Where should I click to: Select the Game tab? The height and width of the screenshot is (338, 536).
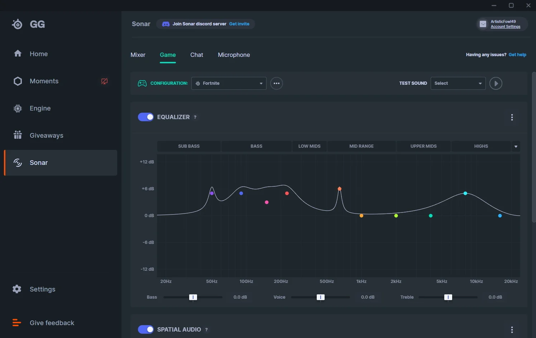point(168,55)
